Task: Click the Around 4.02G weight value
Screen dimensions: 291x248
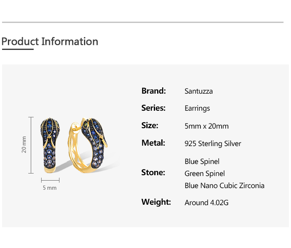Action: tap(207, 203)
